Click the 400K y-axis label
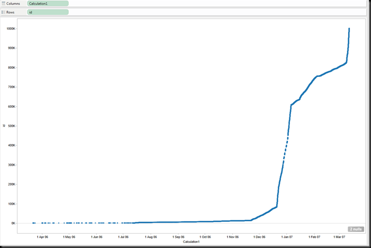The width and height of the screenshot is (371, 248). coord(12,145)
